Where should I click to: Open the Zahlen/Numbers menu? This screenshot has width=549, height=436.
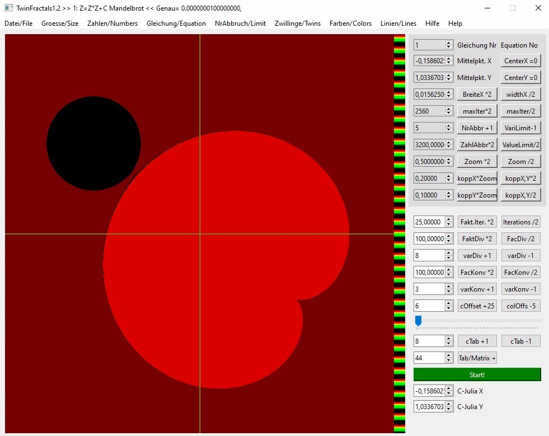click(x=112, y=24)
